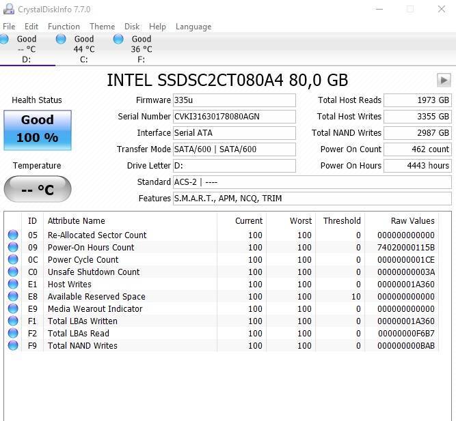This screenshot has height=421, width=456.
Task: Click the CrystalDiskInfo app icon in title bar
Action: point(8,10)
